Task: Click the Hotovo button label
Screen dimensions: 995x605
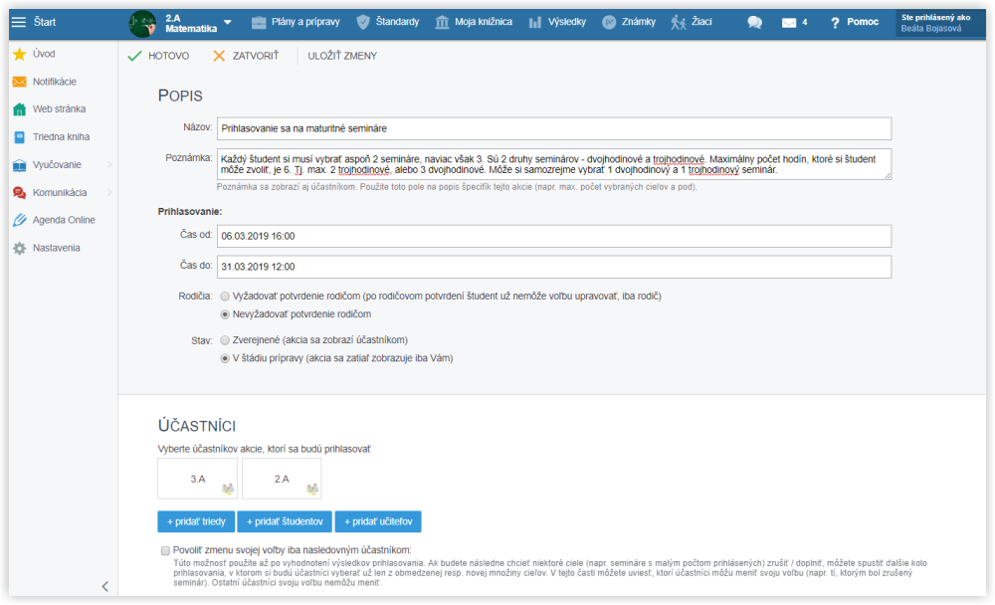Action: 169,56
